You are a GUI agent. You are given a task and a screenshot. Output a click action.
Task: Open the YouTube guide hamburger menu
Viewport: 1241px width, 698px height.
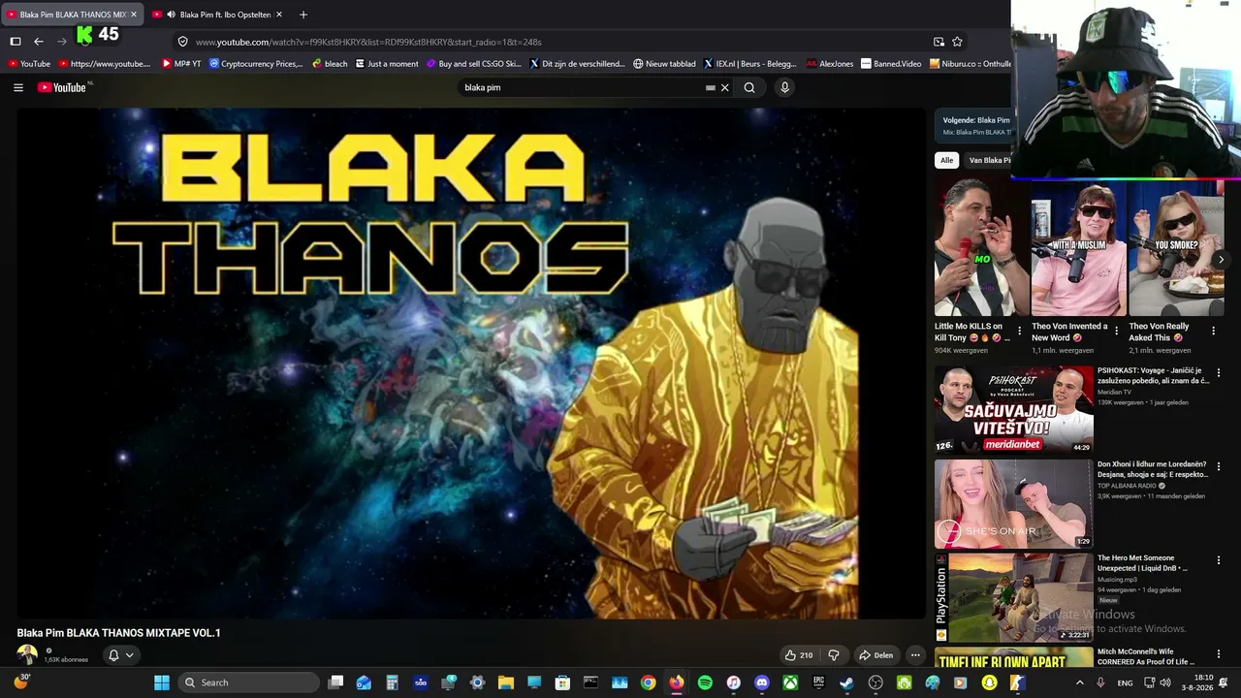pyautogui.click(x=18, y=87)
